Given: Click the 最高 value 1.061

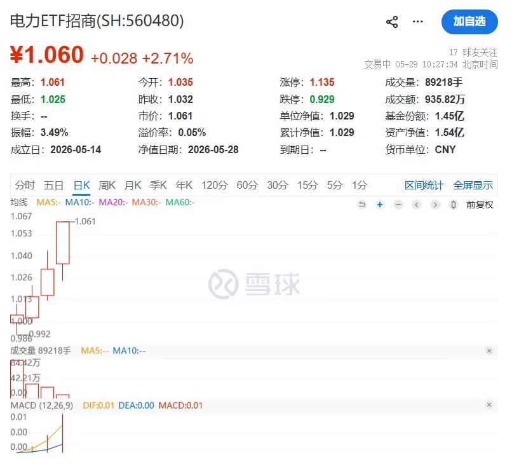Looking at the screenshot, I should [x=52, y=82].
